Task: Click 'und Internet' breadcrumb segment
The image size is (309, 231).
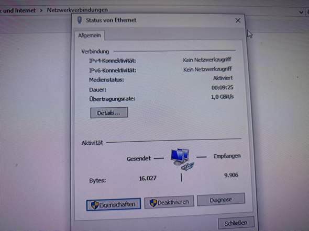Action: click(x=19, y=10)
